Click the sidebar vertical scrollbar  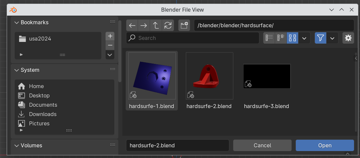120,51
